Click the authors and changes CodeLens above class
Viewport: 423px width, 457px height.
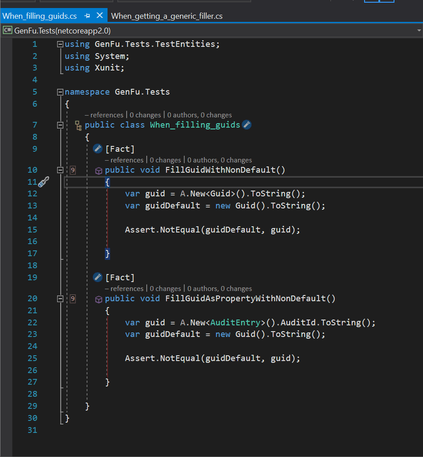(199, 115)
